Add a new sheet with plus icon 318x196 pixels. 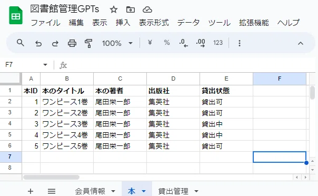(x=31, y=191)
